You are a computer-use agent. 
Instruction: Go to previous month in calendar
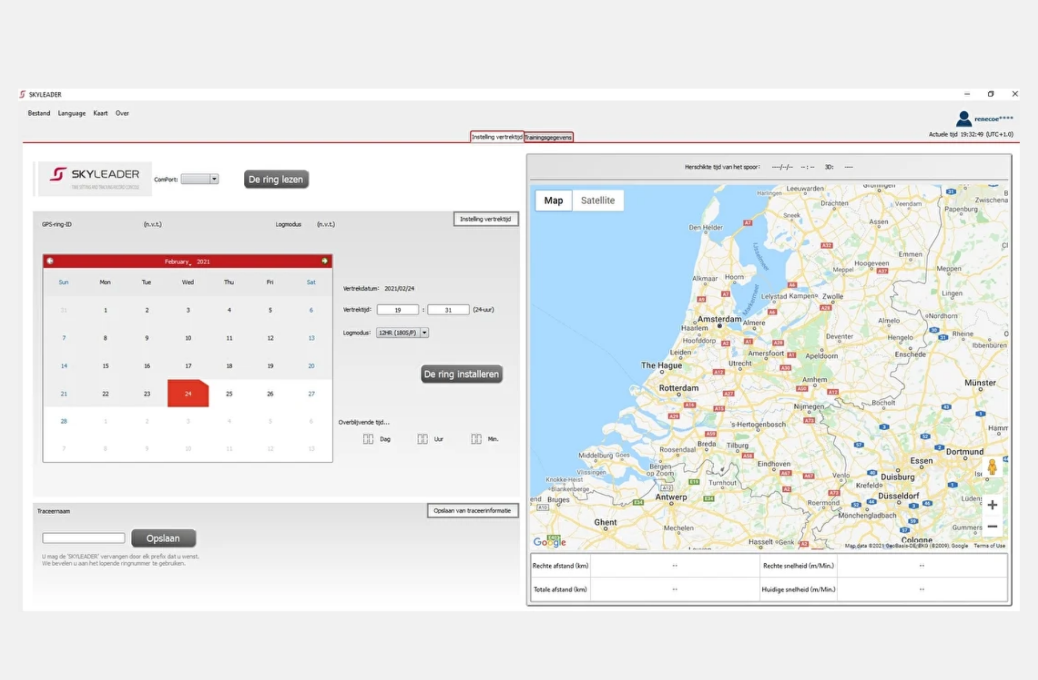50,261
